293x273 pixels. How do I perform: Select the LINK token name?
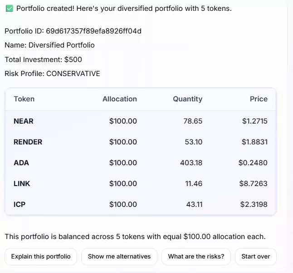[x=22, y=184]
